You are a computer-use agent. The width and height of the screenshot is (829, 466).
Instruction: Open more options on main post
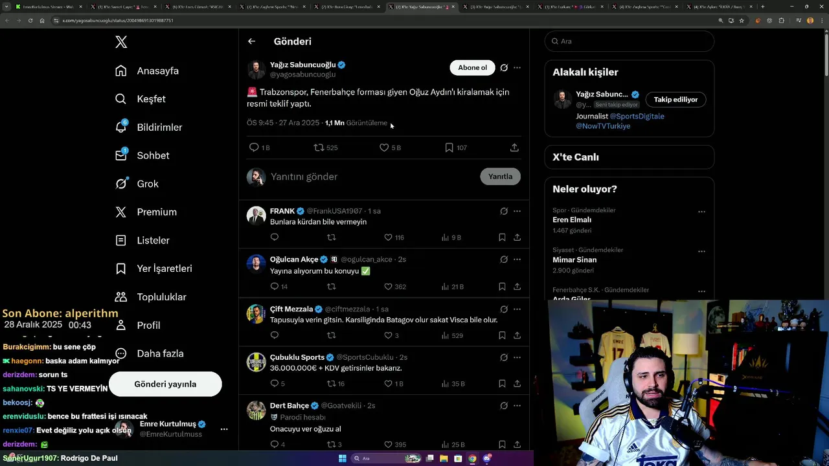[x=517, y=67]
